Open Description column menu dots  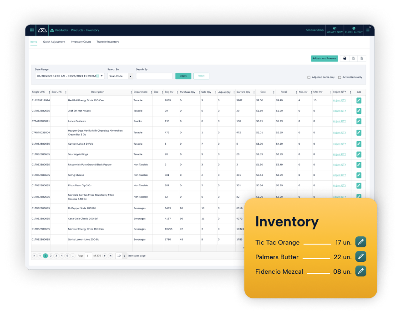[x=131, y=92]
